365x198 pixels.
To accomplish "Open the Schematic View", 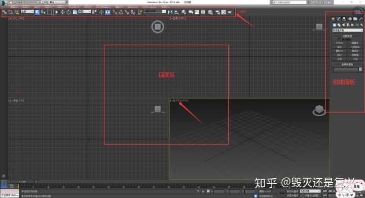I will tap(203, 12).
